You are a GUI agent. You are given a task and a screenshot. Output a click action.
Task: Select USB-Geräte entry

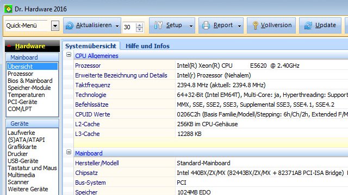[x=23, y=161]
